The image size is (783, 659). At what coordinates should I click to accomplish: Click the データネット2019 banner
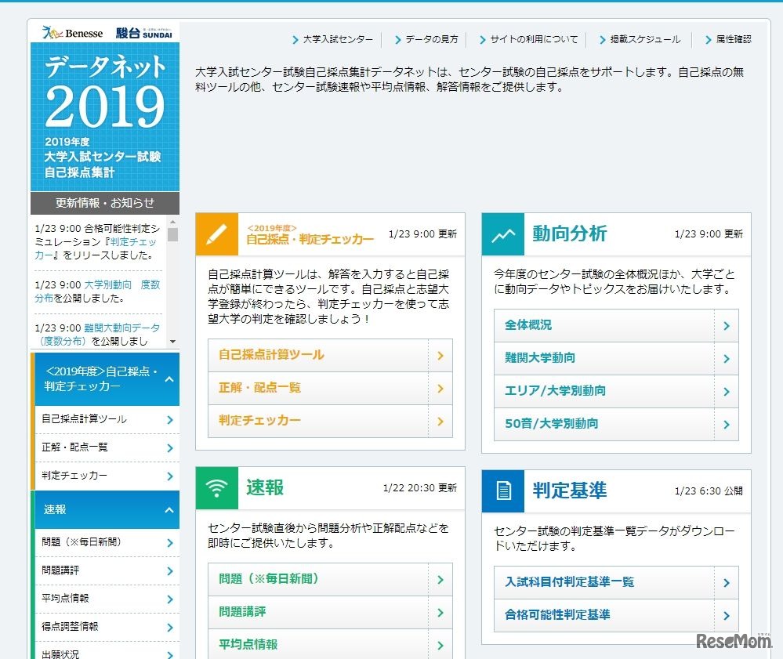tap(106, 114)
